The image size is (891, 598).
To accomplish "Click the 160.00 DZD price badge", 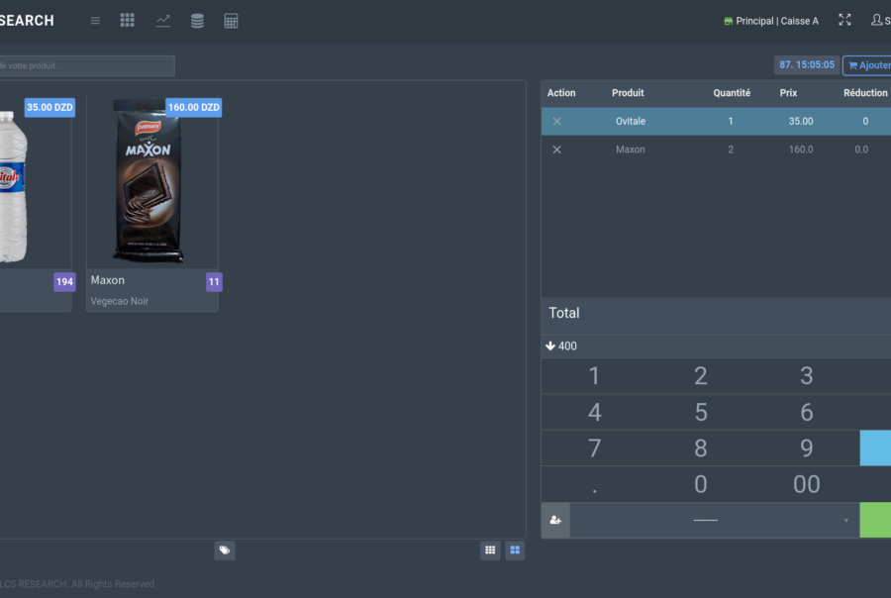I will point(194,108).
